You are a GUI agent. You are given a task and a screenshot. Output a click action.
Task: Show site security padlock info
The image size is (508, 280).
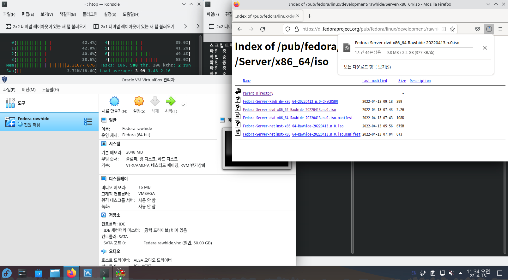tap(297, 29)
